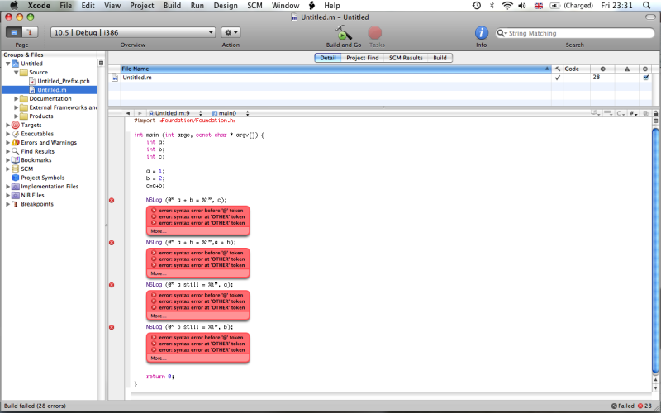This screenshot has height=413, width=661.
Task: Select the Bookmarks group
Action: tap(36, 160)
